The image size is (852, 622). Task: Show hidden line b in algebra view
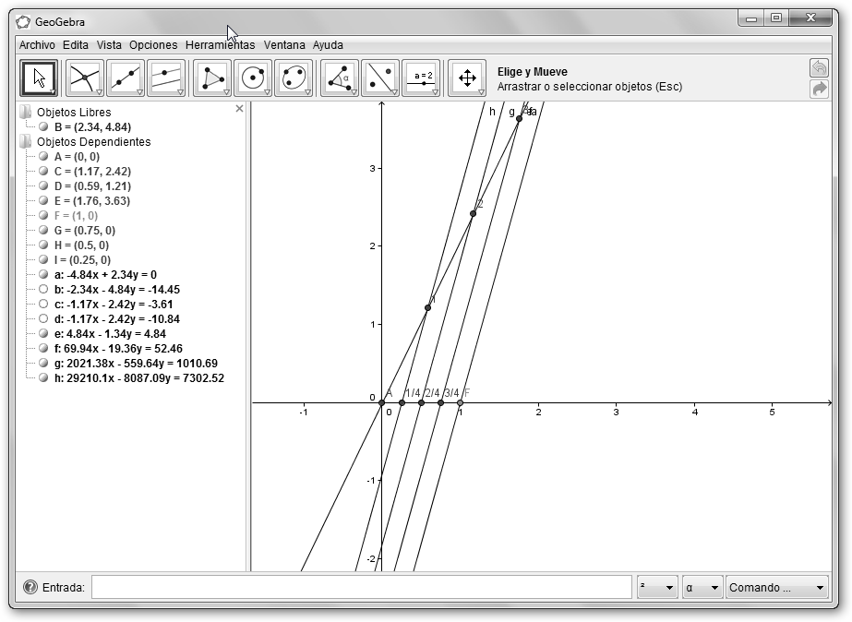coord(43,290)
